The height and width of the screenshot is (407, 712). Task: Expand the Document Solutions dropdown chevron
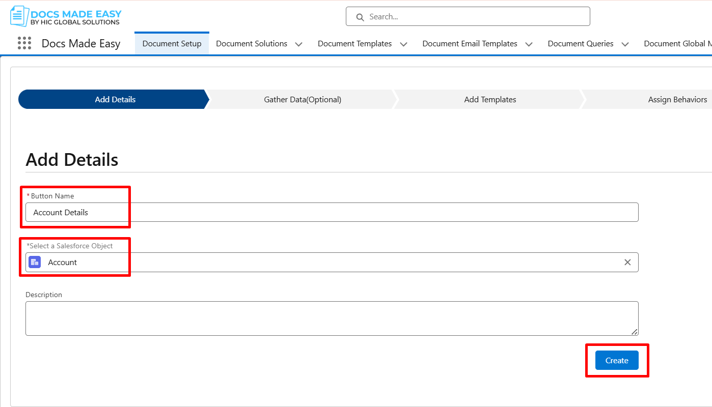tap(299, 44)
